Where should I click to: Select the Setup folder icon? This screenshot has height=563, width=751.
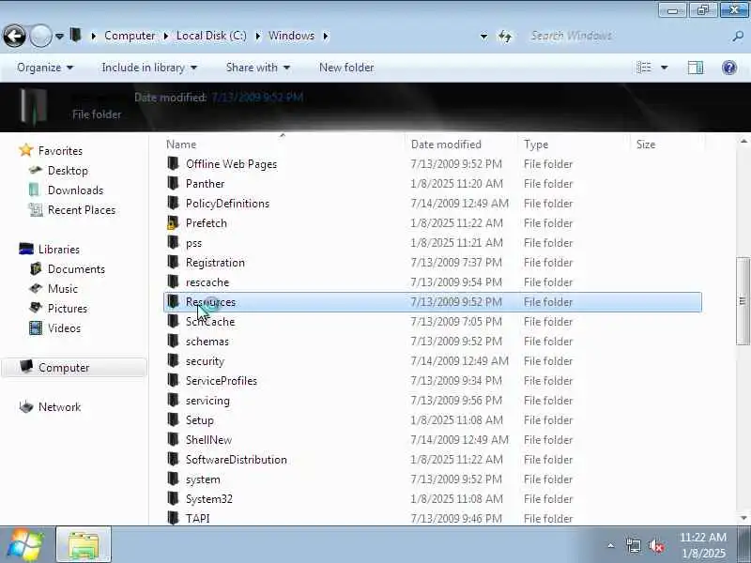173,419
